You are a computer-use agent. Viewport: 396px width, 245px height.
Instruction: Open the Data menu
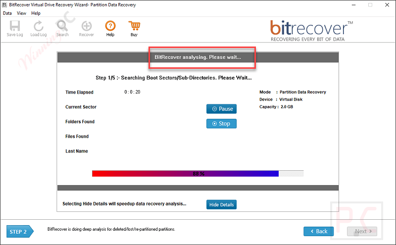[x=7, y=13]
